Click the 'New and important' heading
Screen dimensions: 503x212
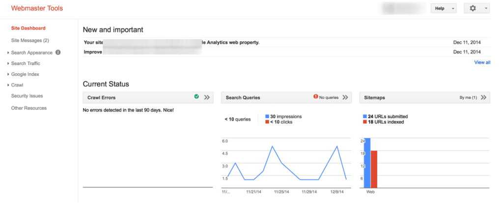(113, 30)
